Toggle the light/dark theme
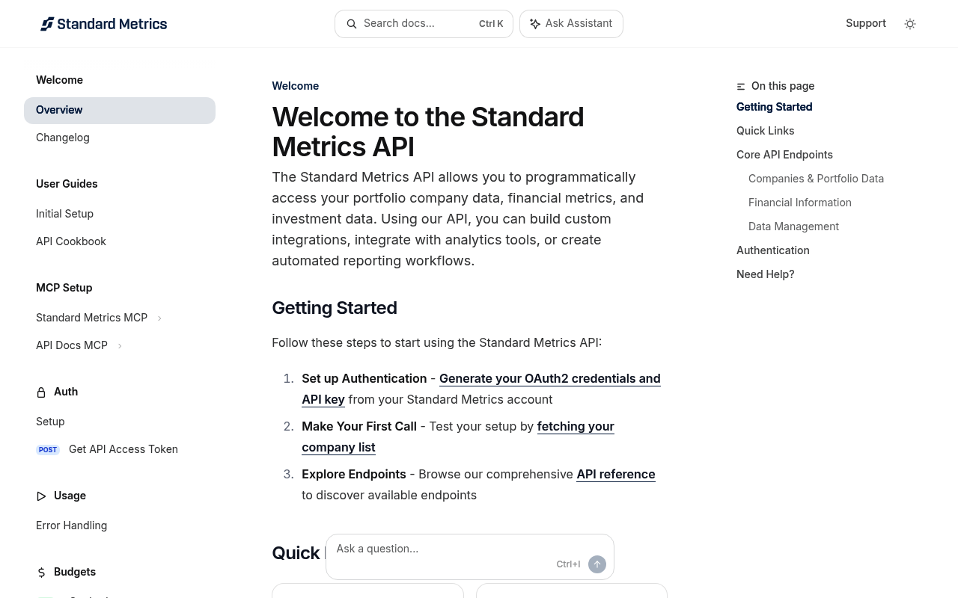958x598 pixels. pyautogui.click(x=910, y=24)
